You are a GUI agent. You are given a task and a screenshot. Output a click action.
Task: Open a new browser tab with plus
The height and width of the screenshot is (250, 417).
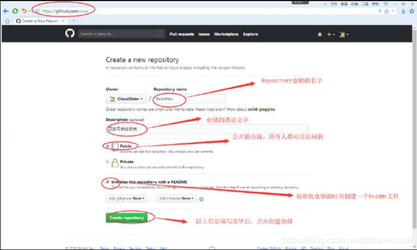(73, 21)
